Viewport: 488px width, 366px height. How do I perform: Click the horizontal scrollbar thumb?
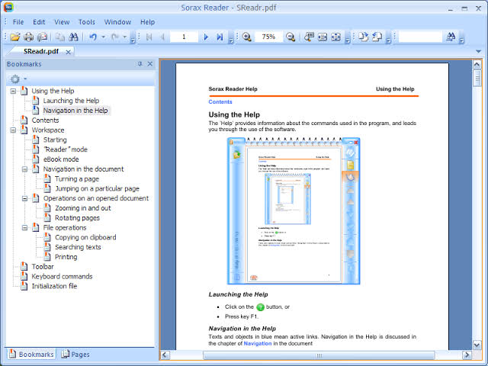coord(319,355)
